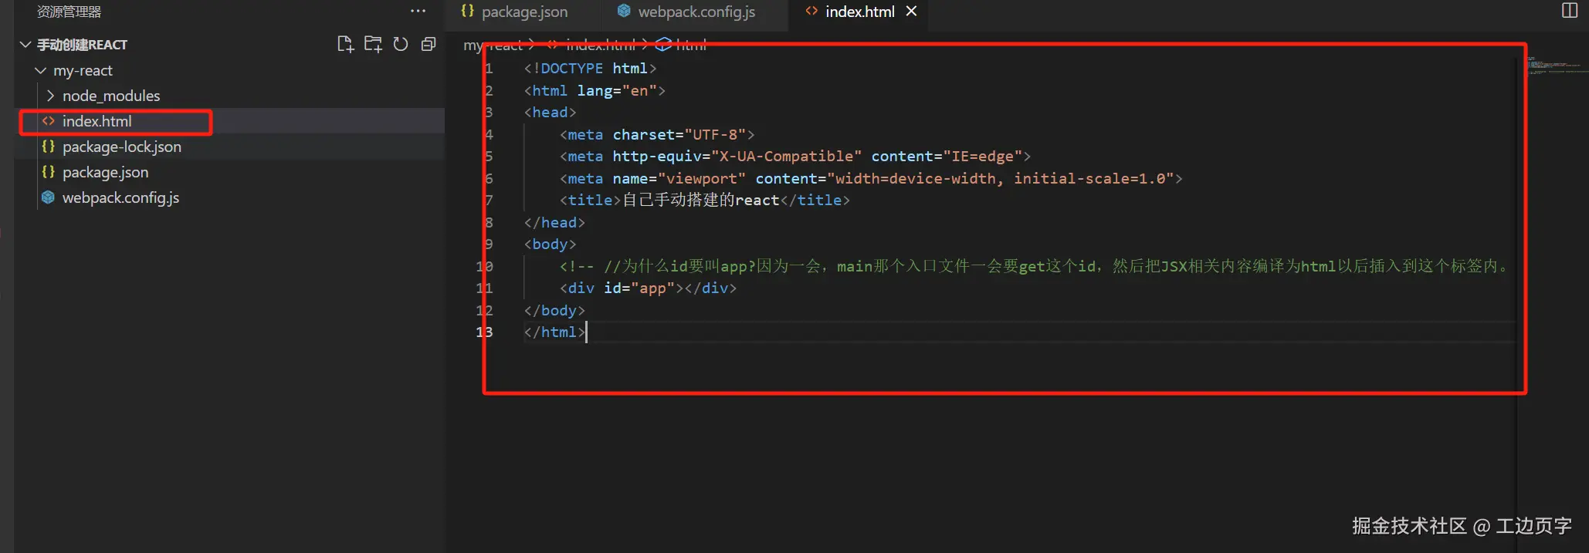Close the index.html editor tab

[911, 12]
